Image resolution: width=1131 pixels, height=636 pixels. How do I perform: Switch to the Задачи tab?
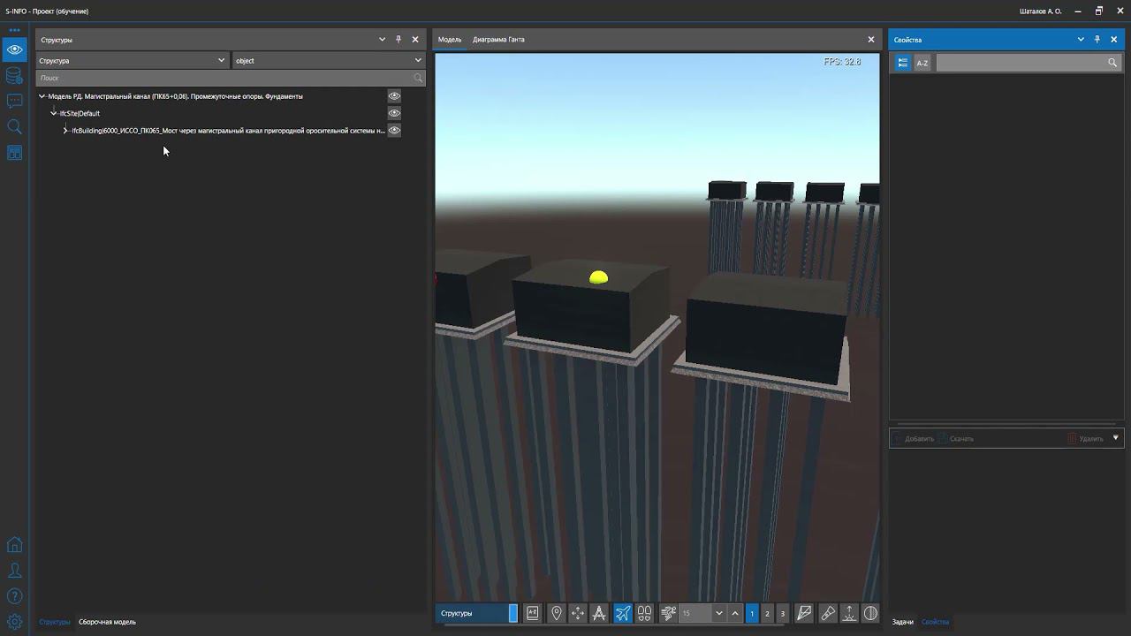point(902,622)
